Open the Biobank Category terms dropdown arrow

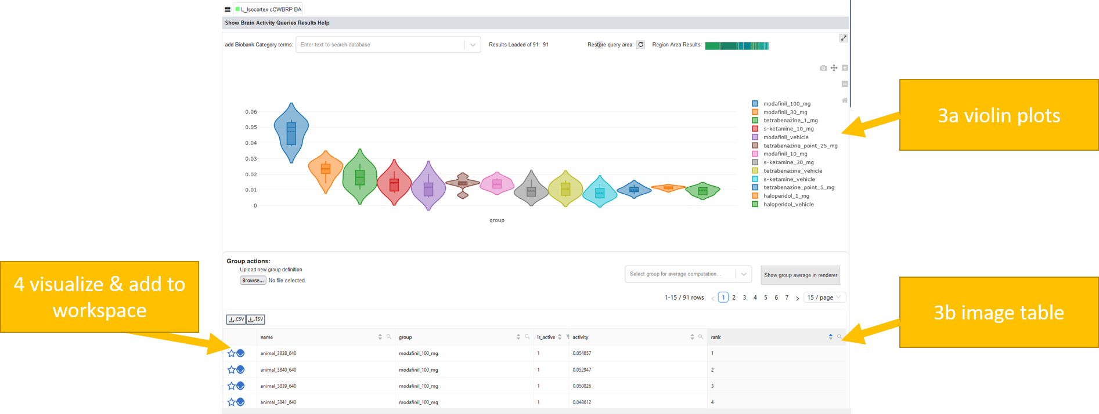coord(473,45)
